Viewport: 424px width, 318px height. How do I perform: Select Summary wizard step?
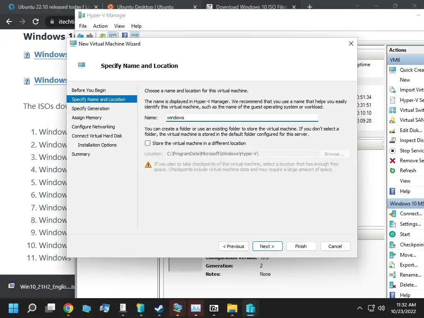[81, 154]
